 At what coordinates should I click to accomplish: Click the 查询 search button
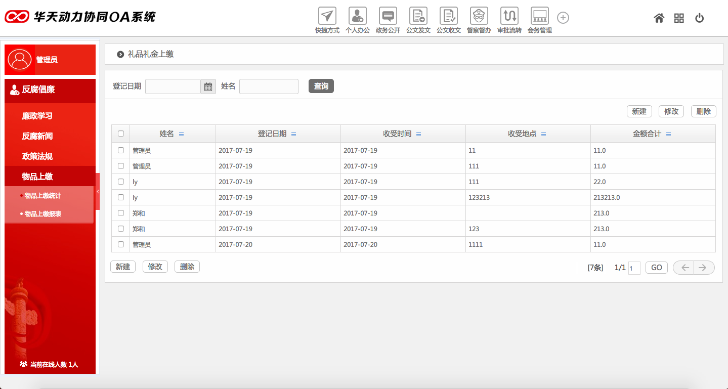coord(321,85)
